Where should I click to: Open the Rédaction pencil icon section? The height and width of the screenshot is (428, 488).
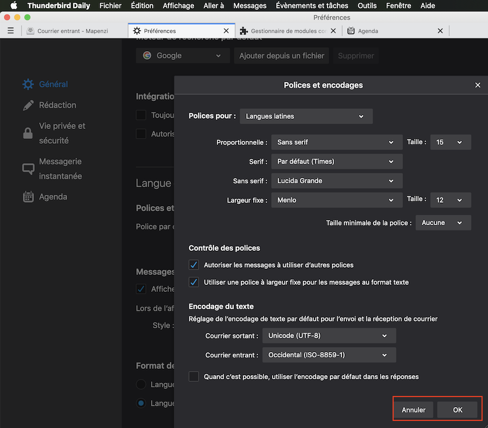click(x=28, y=105)
